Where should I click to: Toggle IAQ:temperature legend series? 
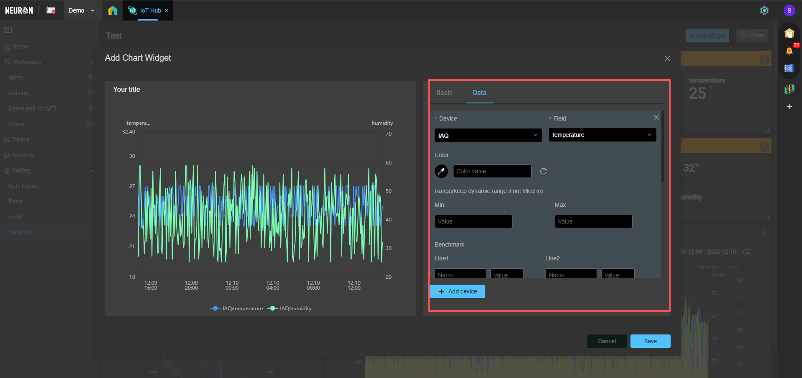pyautogui.click(x=237, y=309)
